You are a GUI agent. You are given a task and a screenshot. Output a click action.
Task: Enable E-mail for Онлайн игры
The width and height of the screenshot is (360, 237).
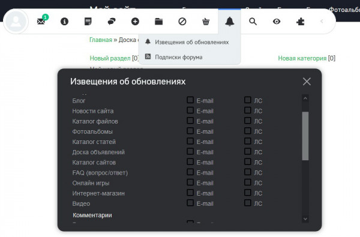pos(190,182)
